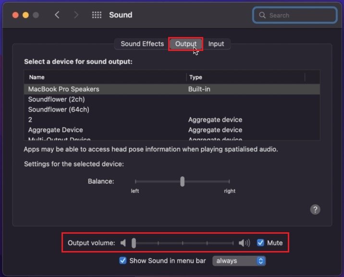Open the 'always' menu bar dropdown

(x=239, y=261)
